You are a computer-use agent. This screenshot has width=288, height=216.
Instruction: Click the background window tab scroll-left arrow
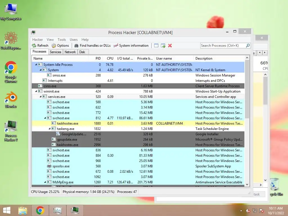(260, 53)
